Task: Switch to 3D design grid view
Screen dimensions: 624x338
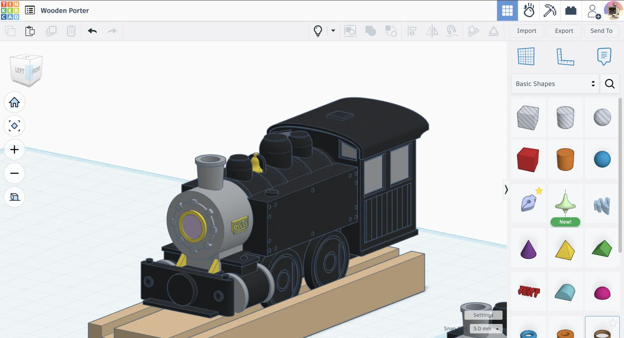Action: point(507,11)
